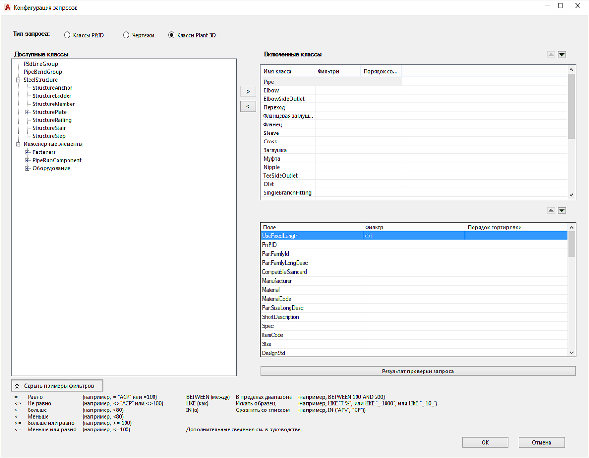
Task: Edit the <>1 filter cell
Action: (x=414, y=236)
